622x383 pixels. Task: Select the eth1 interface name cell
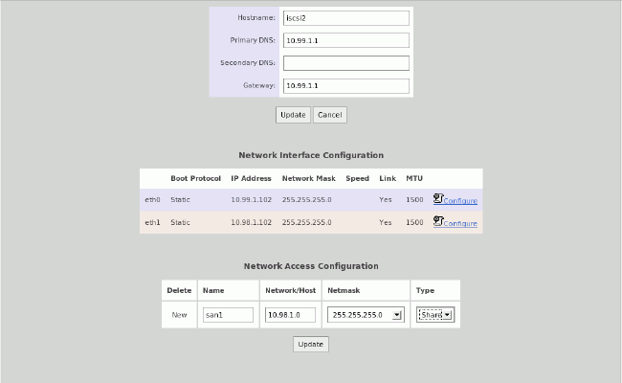coord(152,222)
